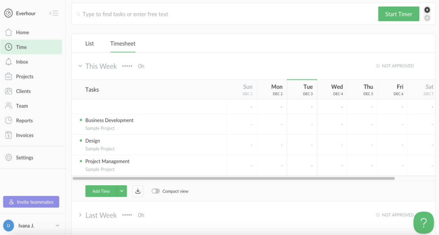Click the Add Time button
439x235 pixels.
pyautogui.click(x=101, y=191)
